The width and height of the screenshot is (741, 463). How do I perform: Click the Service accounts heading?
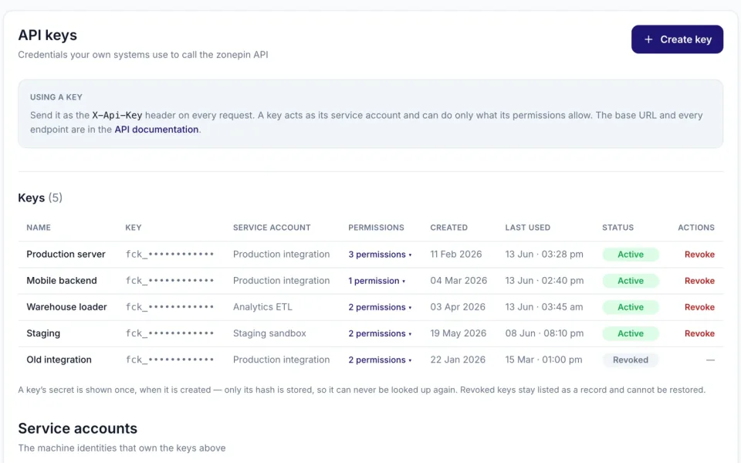(77, 428)
